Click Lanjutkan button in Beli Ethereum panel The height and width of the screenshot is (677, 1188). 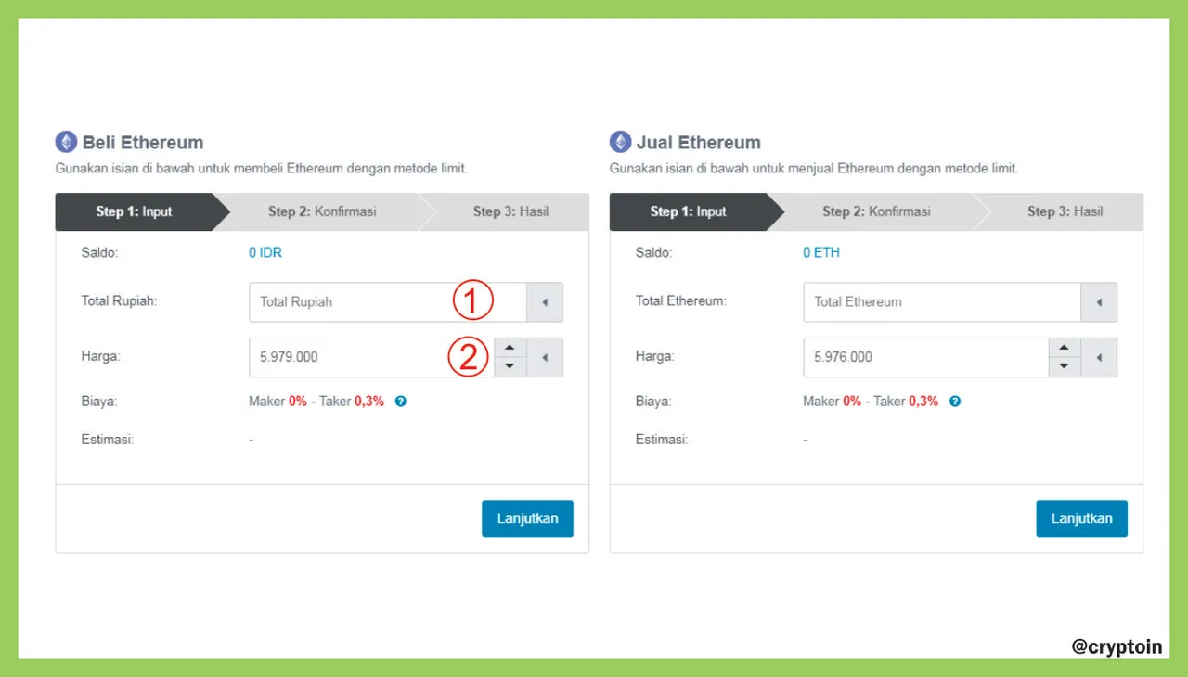(x=527, y=518)
